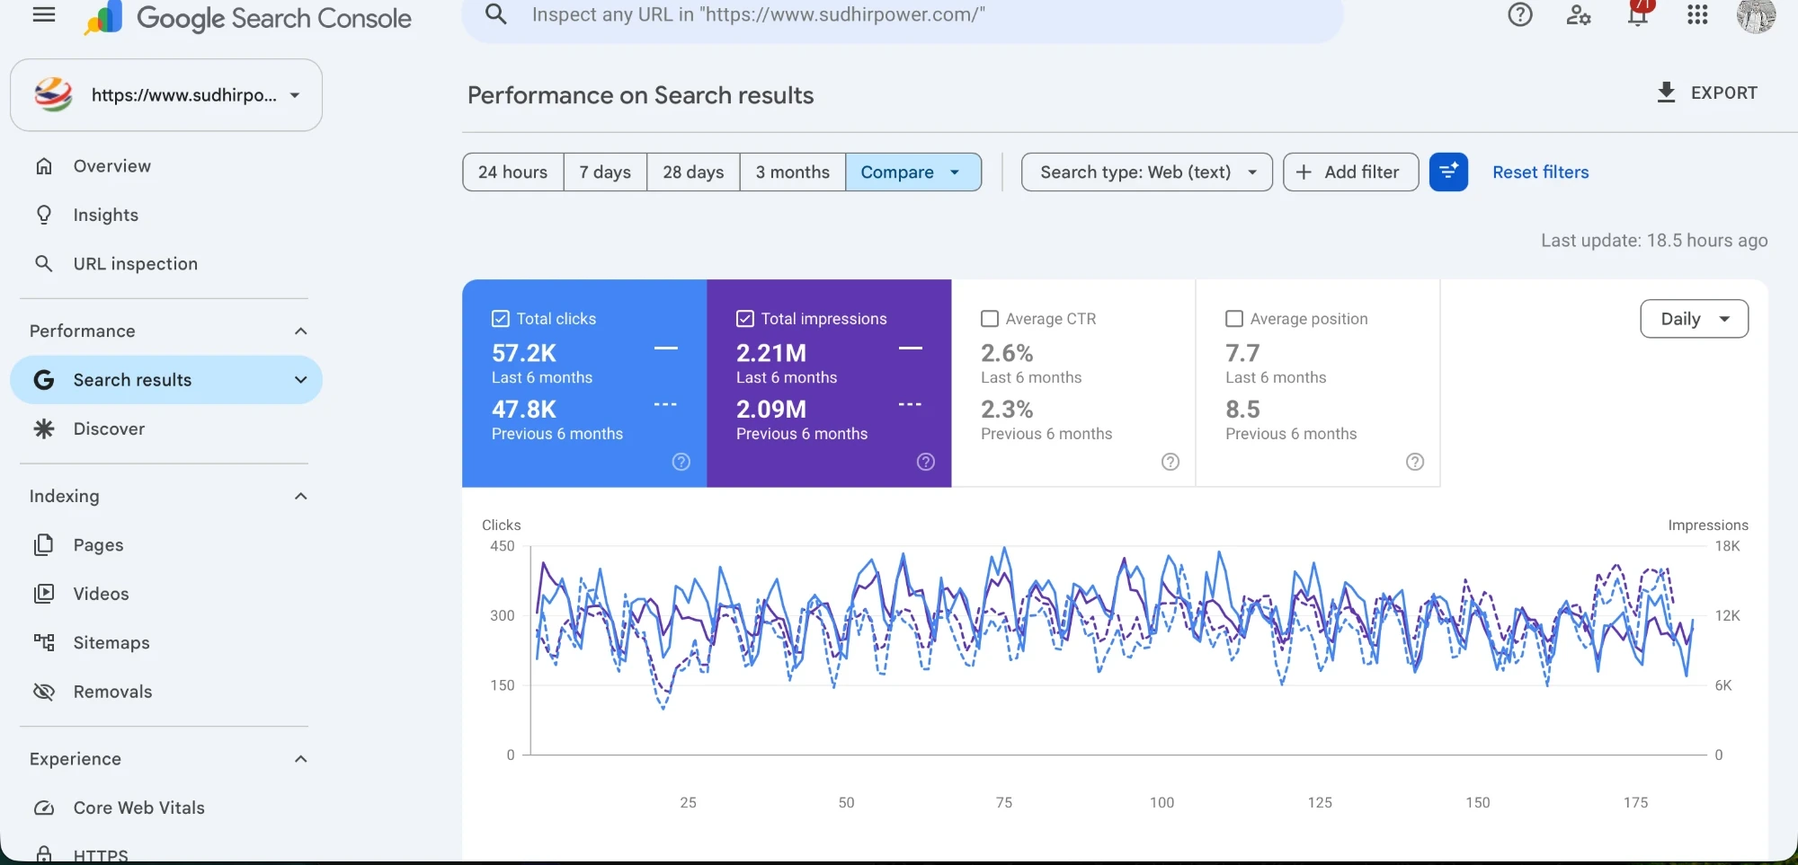The image size is (1798, 865).
Task: Click the 2.21M impressions value
Action: pyautogui.click(x=771, y=353)
